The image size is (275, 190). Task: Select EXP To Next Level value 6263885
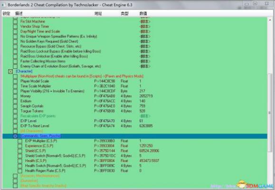coord(146,126)
